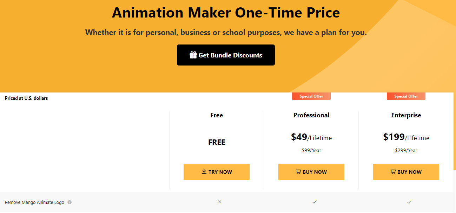This screenshot has width=456, height=213.
Task: Select the Enterprise plan header
Action: pyautogui.click(x=406, y=115)
